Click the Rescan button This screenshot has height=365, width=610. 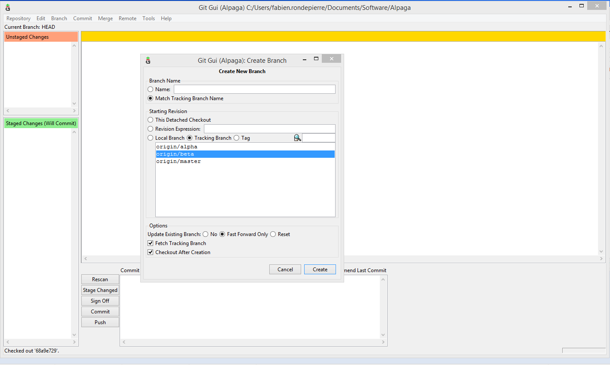100,279
